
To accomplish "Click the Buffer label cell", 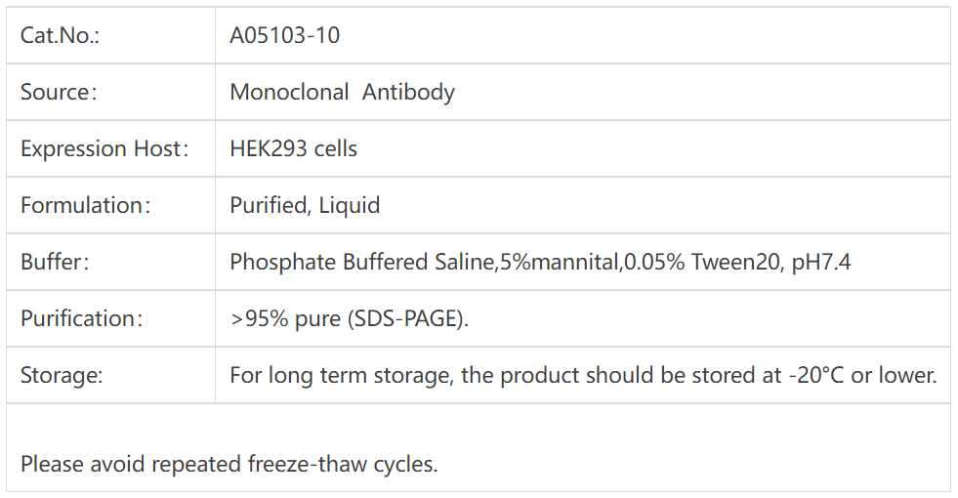I will (55, 263).
